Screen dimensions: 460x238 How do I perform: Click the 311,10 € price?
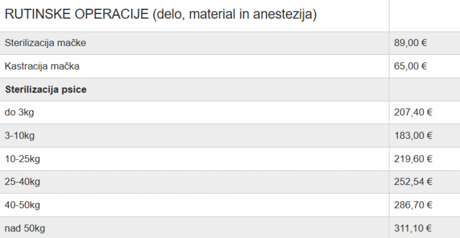(x=413, y=228)
